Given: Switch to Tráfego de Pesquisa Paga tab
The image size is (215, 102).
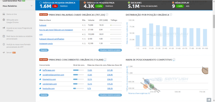Looking at the screenshot, I should 101,5.
